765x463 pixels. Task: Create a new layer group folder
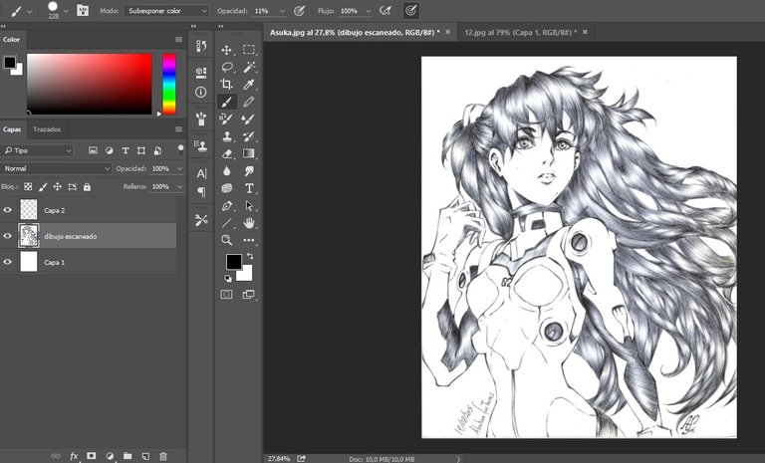click(127, 456)
